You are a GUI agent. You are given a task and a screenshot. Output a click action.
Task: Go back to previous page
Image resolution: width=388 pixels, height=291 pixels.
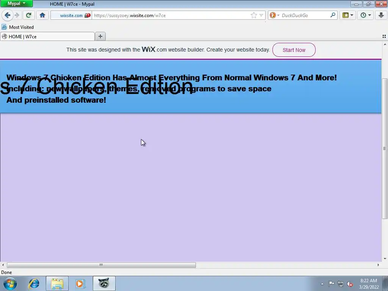point(8,15)
